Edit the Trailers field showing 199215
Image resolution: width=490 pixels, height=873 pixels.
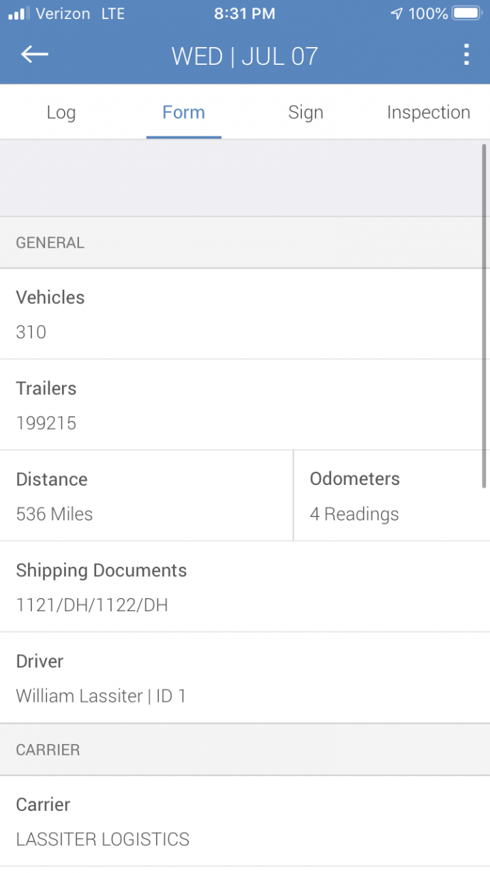245,405
